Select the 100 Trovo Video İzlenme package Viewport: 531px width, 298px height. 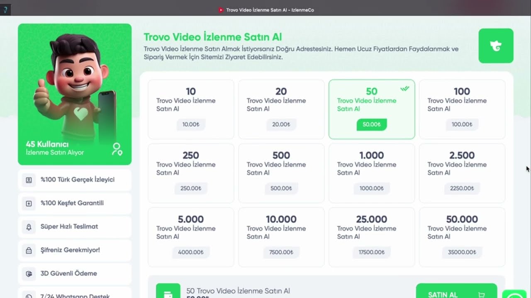click(x=462, y=109)
